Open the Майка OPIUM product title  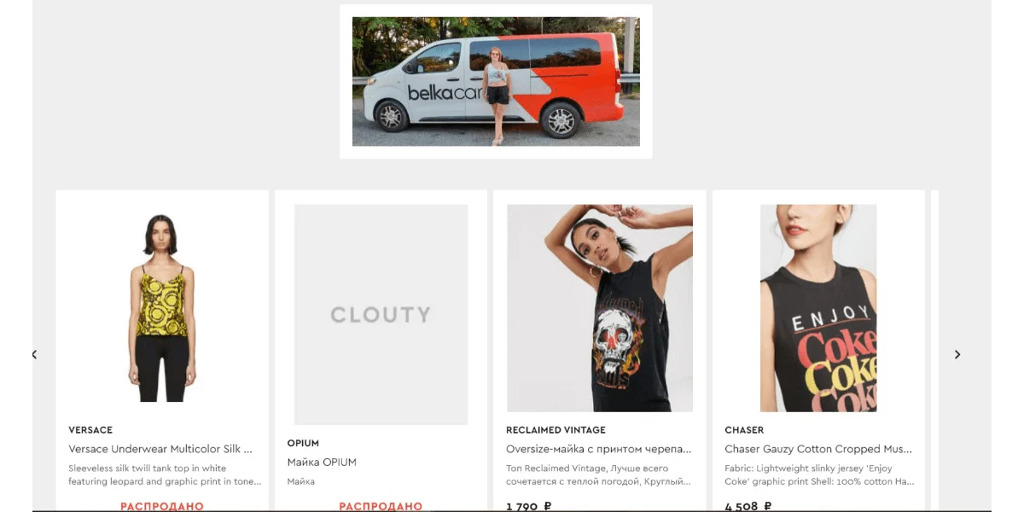point(322,462)
